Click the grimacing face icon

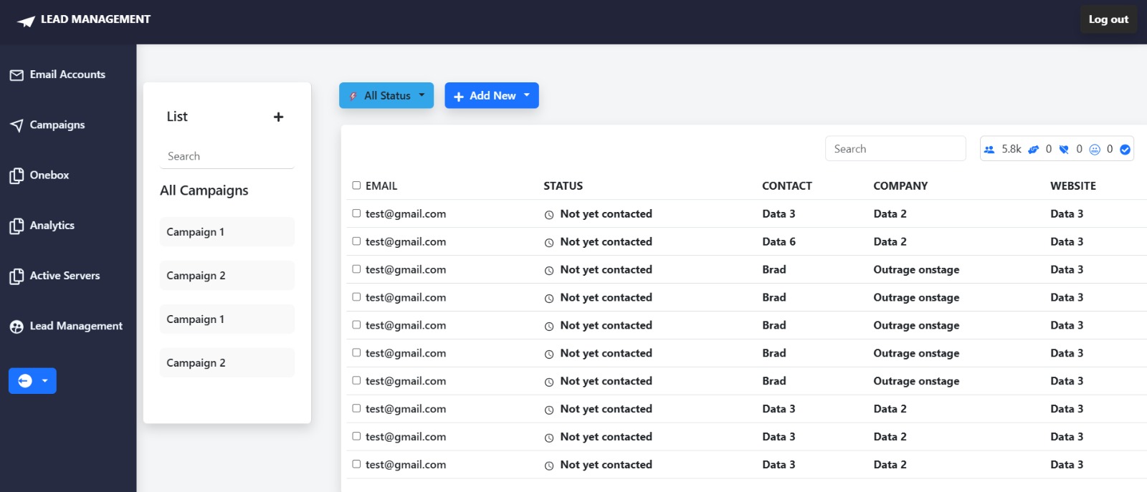tap(1095, 150)
